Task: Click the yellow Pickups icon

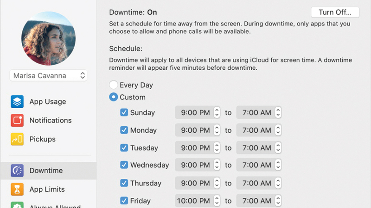Action: pos(17,139)
